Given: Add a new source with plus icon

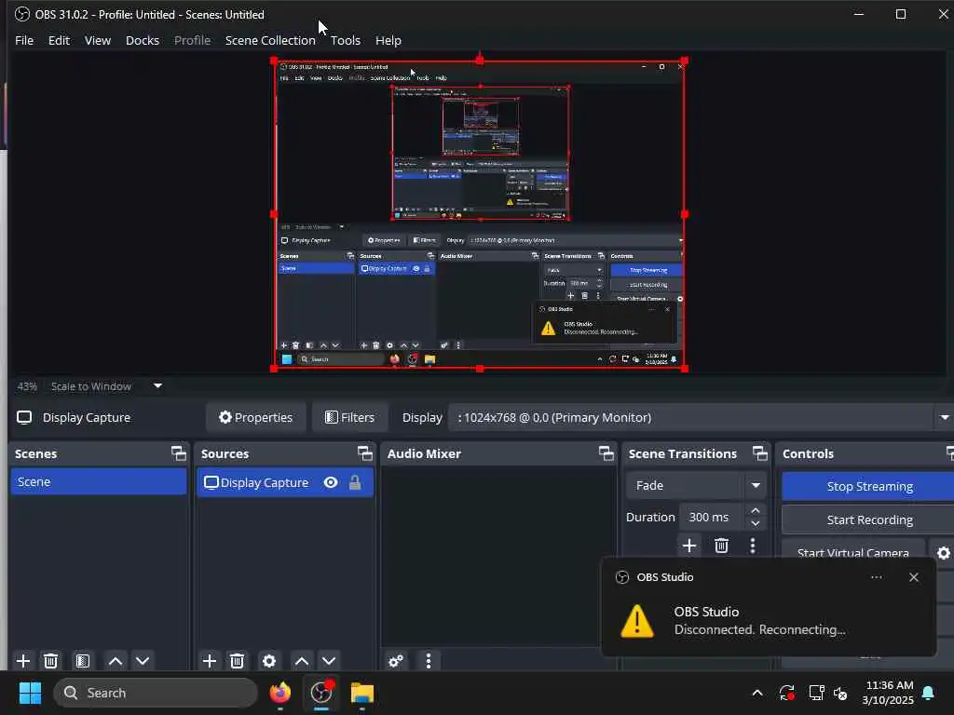Looking at the screenshot, I should 210,661.
